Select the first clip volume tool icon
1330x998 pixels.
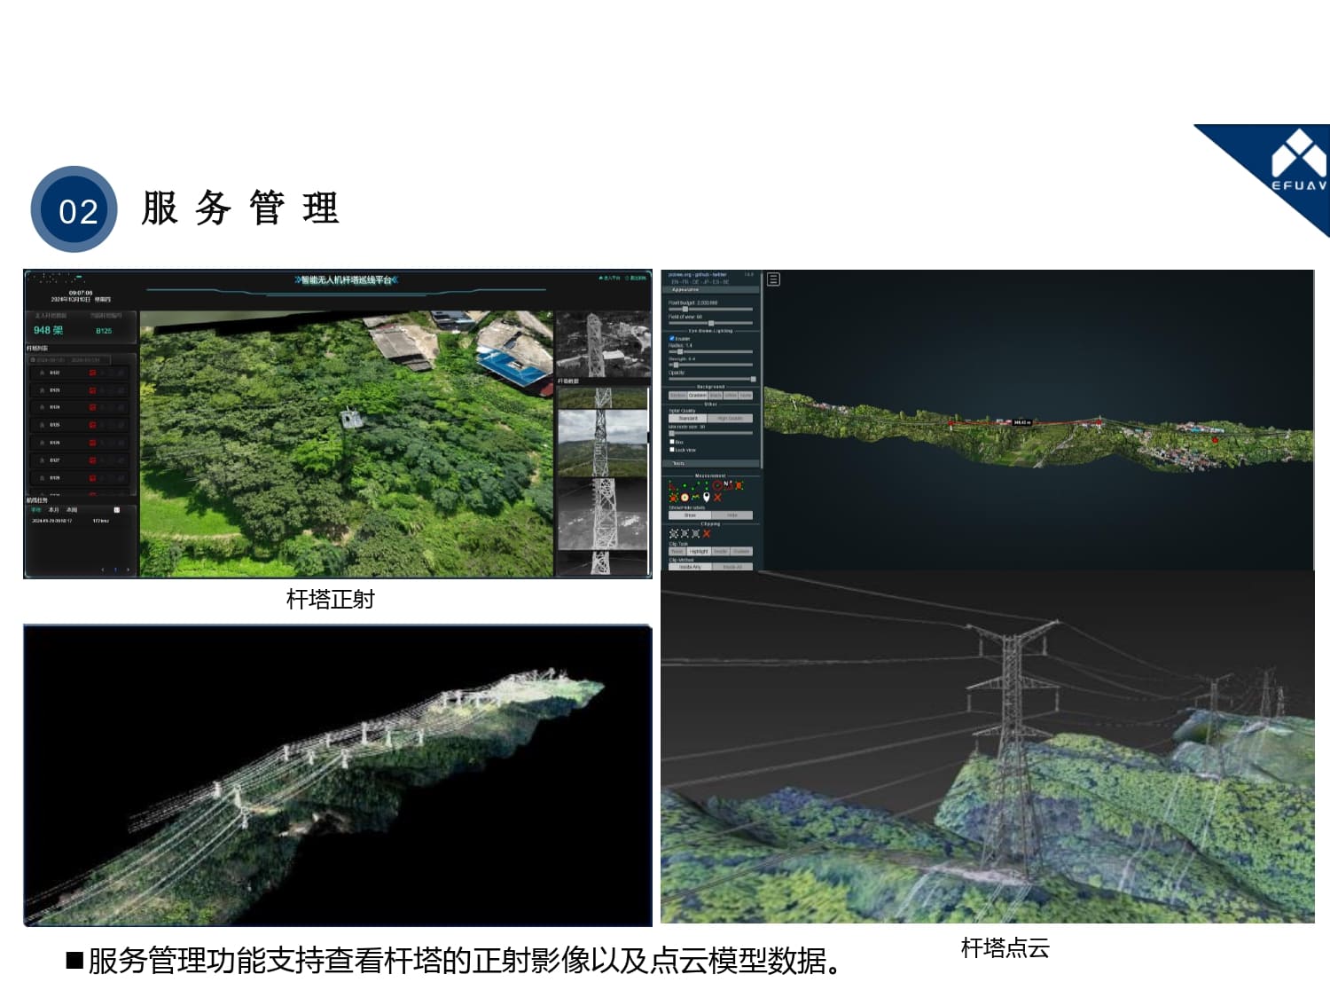pyautogui.click(x=674, y=534)
